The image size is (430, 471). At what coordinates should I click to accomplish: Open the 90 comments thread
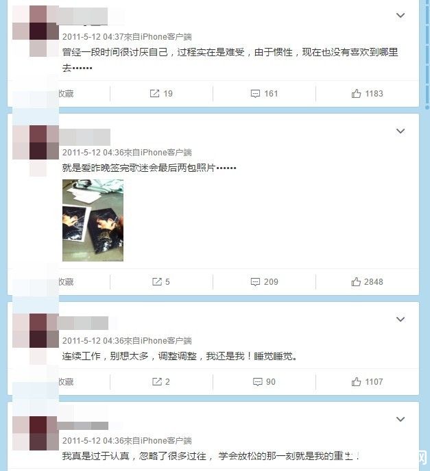[264, 382]
